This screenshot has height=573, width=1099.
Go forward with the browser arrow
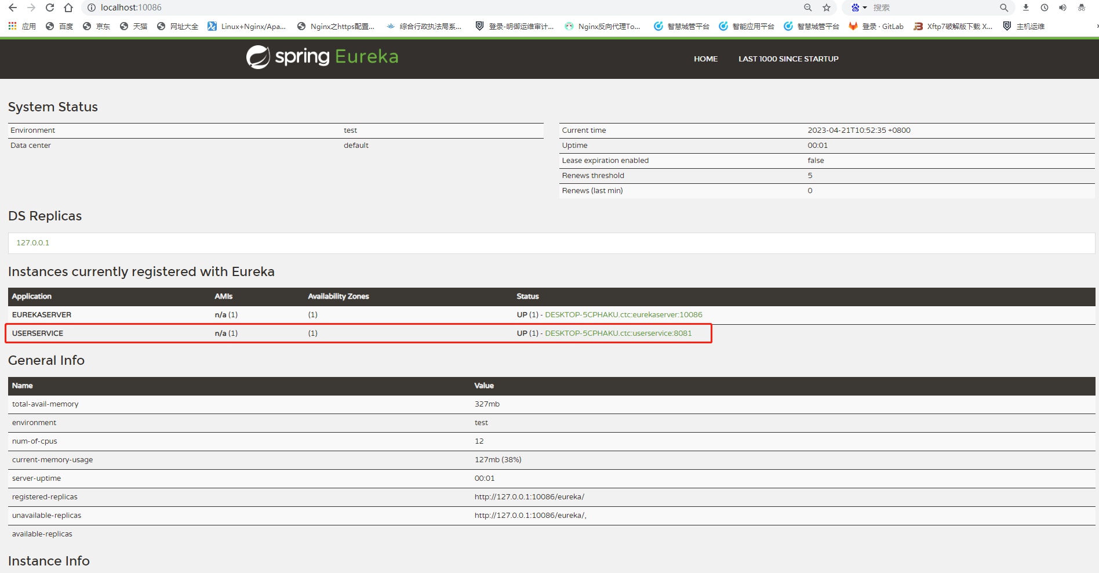click(x=31, y=8)
